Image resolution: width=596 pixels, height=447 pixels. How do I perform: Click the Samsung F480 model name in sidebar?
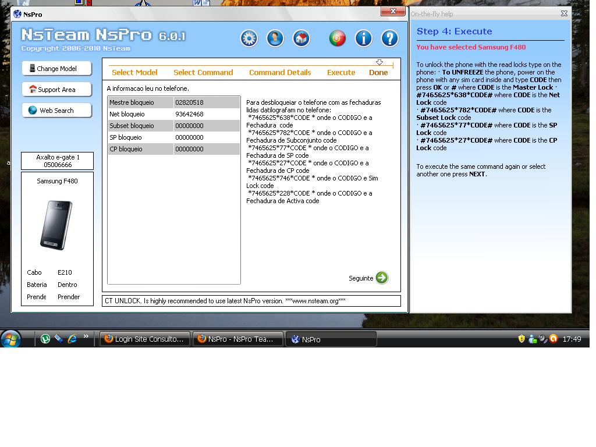58,182
